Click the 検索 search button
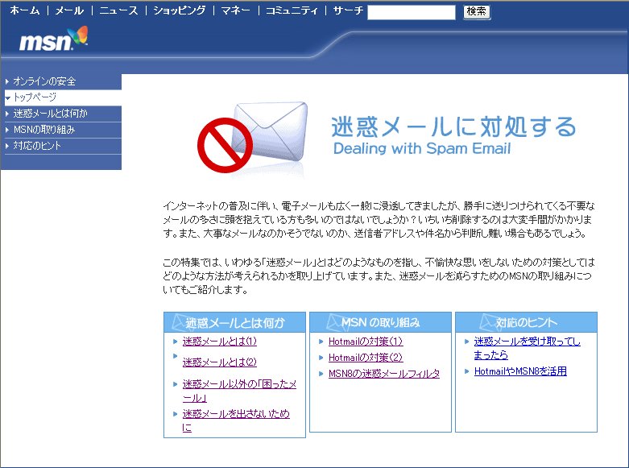 [477, 11]
